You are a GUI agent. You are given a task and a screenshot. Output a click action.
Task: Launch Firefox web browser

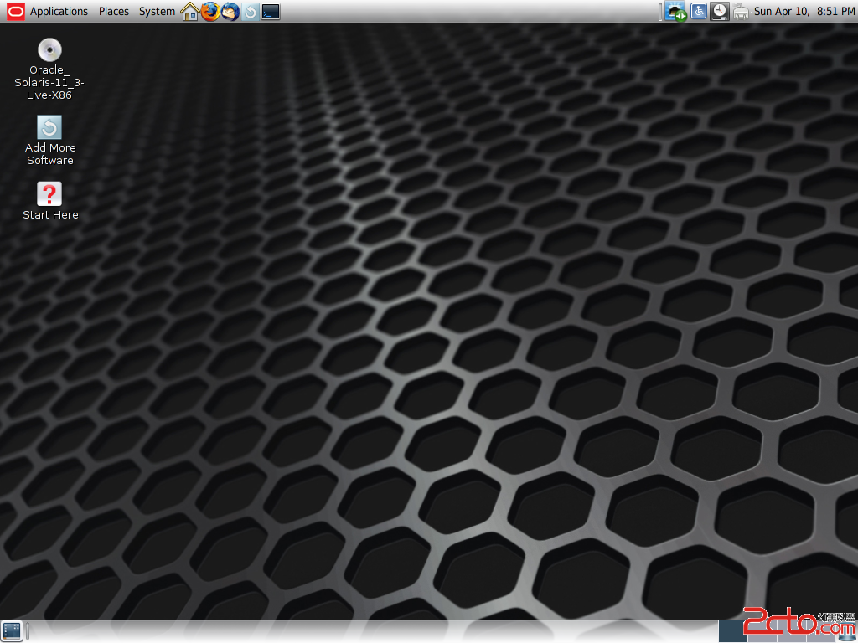coord(210,12)
